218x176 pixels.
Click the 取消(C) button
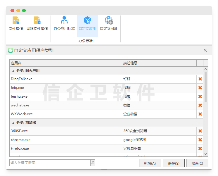coord(197,163)
